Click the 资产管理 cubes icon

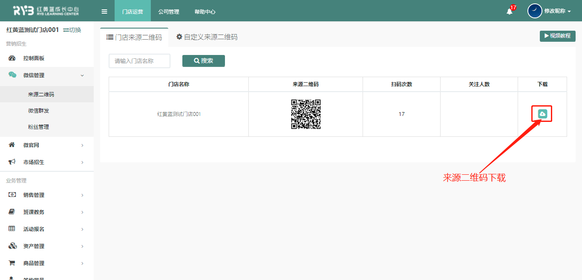(12, 246)
